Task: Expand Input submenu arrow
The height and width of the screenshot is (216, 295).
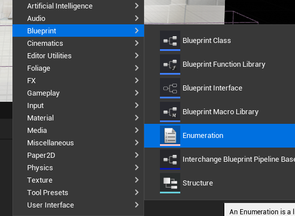Action: [x=137, y=105]
